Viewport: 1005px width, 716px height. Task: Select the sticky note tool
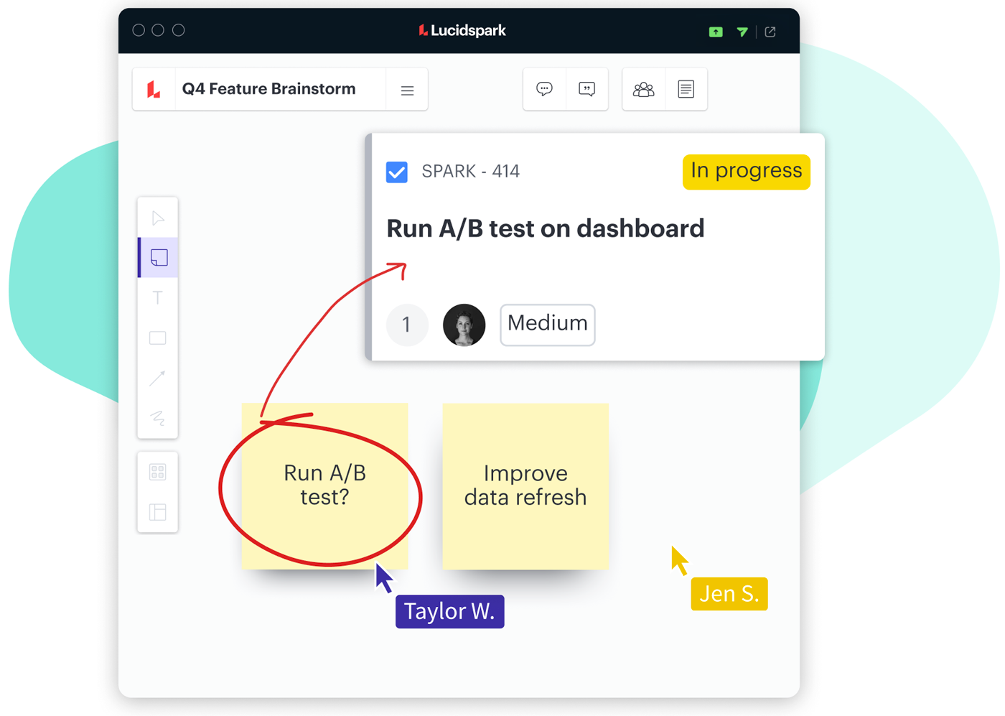pyautogui.click(x=159, y=257)
